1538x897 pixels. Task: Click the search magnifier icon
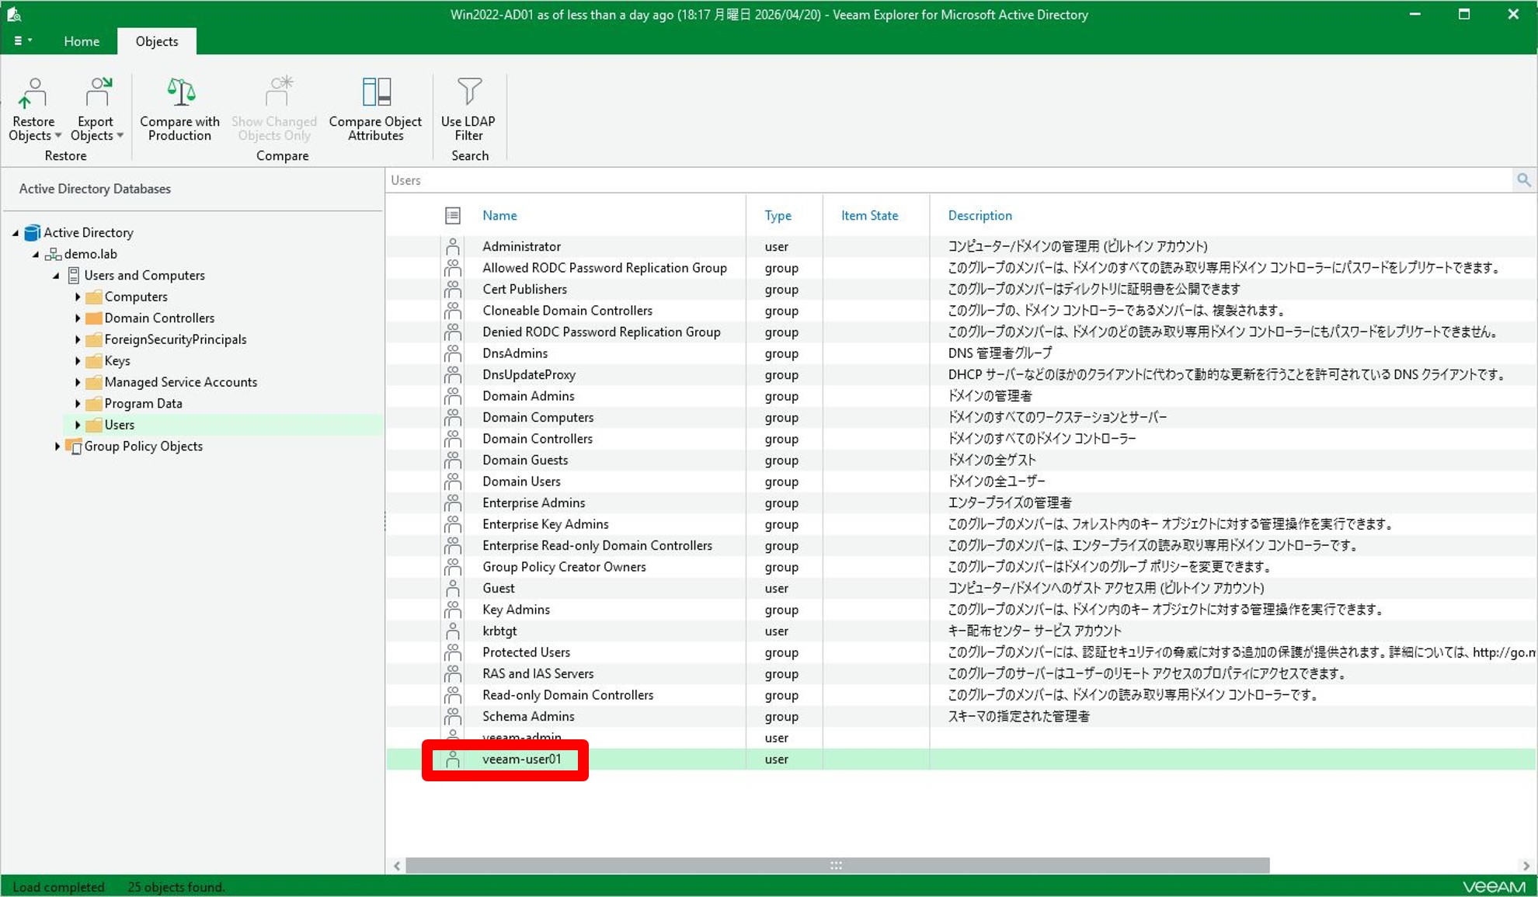1523,180
